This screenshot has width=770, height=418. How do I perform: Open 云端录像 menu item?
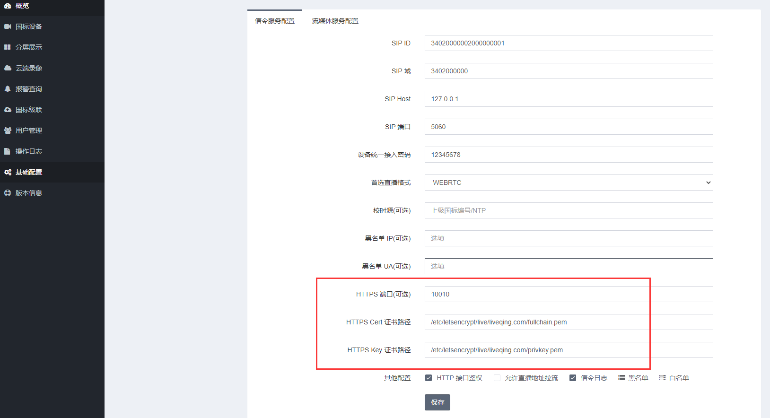click(52, 68)
